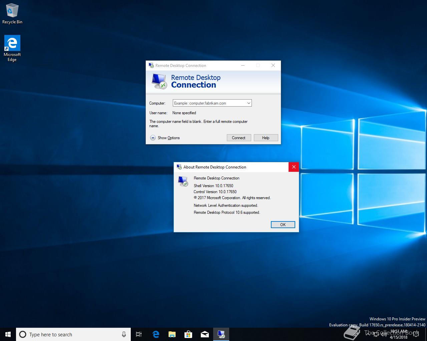This screenshot has width=427, height=341.
Task: Close the Remote Desktop Connection window
Action: tap(273, 65)
